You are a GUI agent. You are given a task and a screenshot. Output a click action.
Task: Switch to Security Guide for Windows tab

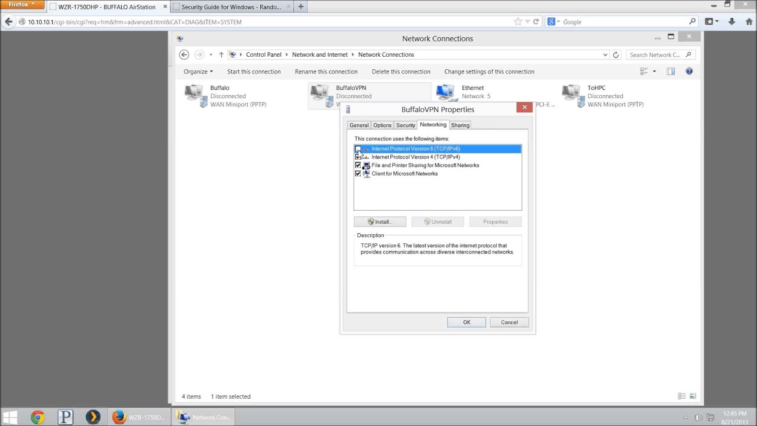231,7
